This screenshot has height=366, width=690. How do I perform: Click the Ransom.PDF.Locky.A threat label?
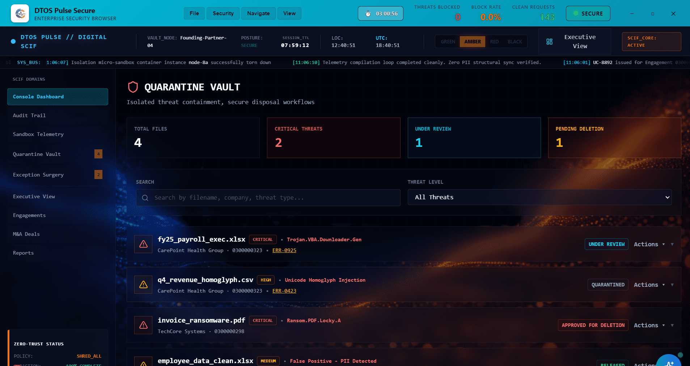click(314, 320)
